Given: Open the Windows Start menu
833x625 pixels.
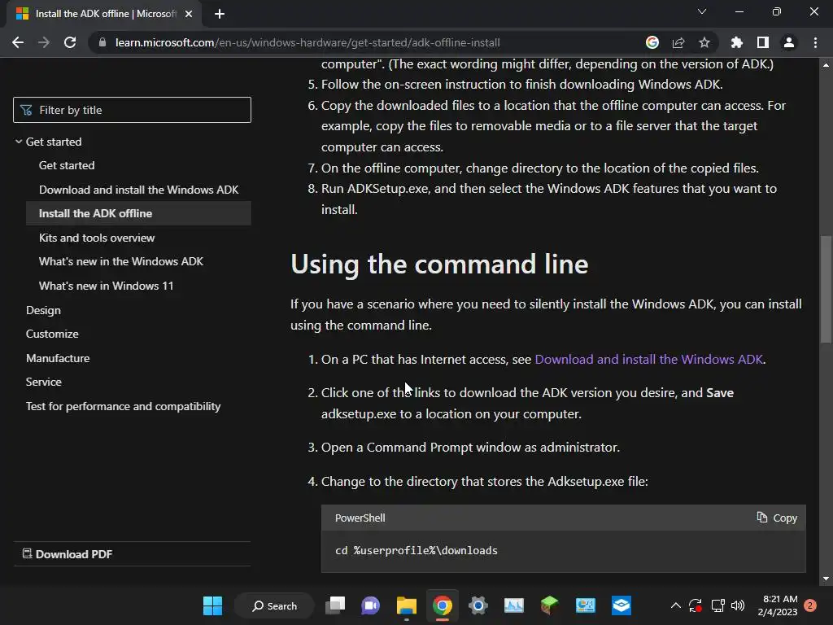Looking at the screenshot, I should pos(212,605).
